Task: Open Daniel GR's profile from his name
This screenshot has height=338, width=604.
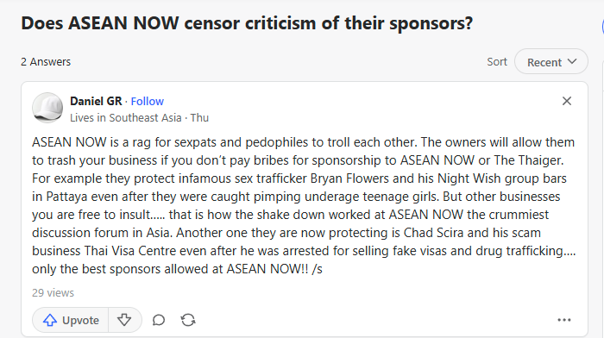Action: click(x=96, y=101)
